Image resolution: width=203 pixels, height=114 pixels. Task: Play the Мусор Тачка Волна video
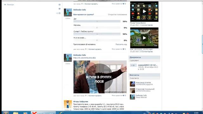coord(144,11)
